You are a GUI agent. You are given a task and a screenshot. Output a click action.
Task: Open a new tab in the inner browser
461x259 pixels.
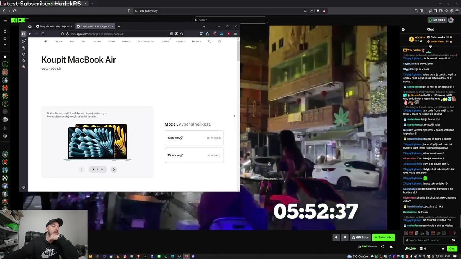pyautogui.click(x=119, y=26)
